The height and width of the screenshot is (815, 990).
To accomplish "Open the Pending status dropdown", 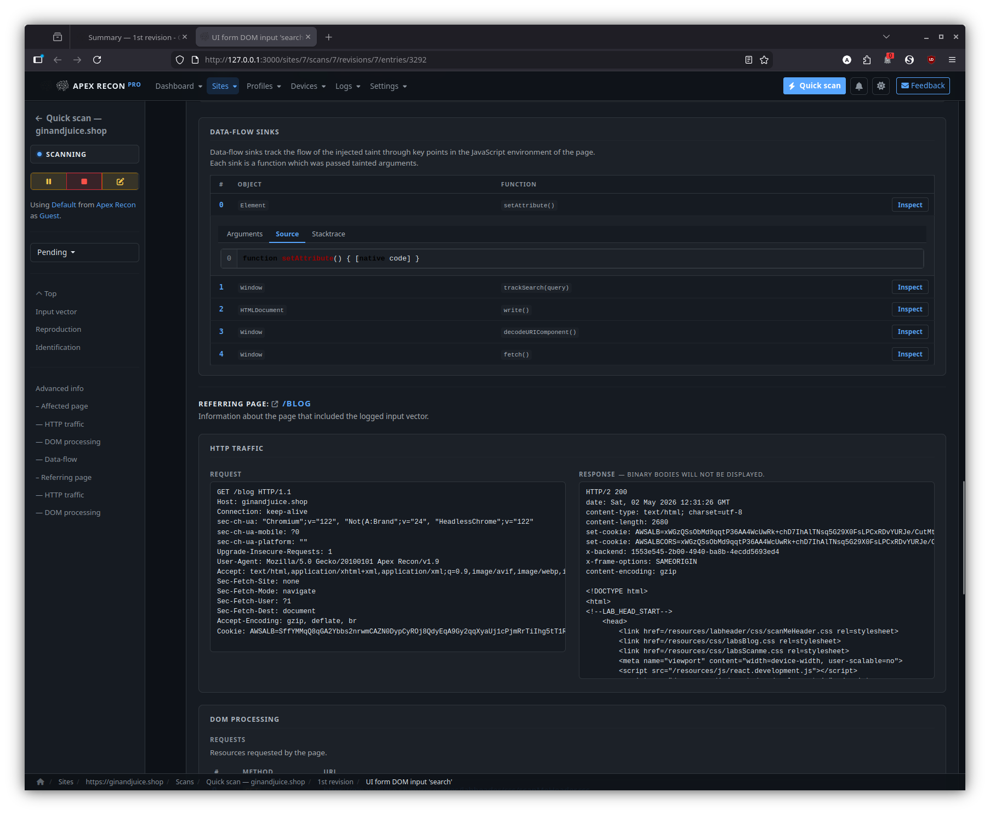I will (x=84, y=252).
